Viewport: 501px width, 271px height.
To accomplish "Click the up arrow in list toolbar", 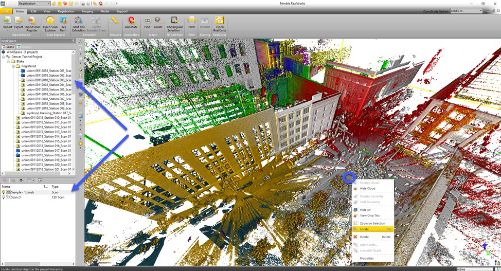I will [x=21, y=180].
